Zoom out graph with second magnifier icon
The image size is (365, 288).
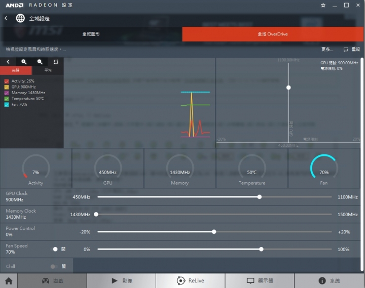point(40,62)
